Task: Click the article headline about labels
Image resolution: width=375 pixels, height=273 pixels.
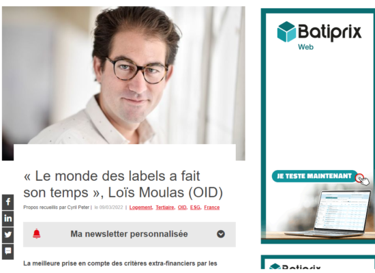Action: 123,184
